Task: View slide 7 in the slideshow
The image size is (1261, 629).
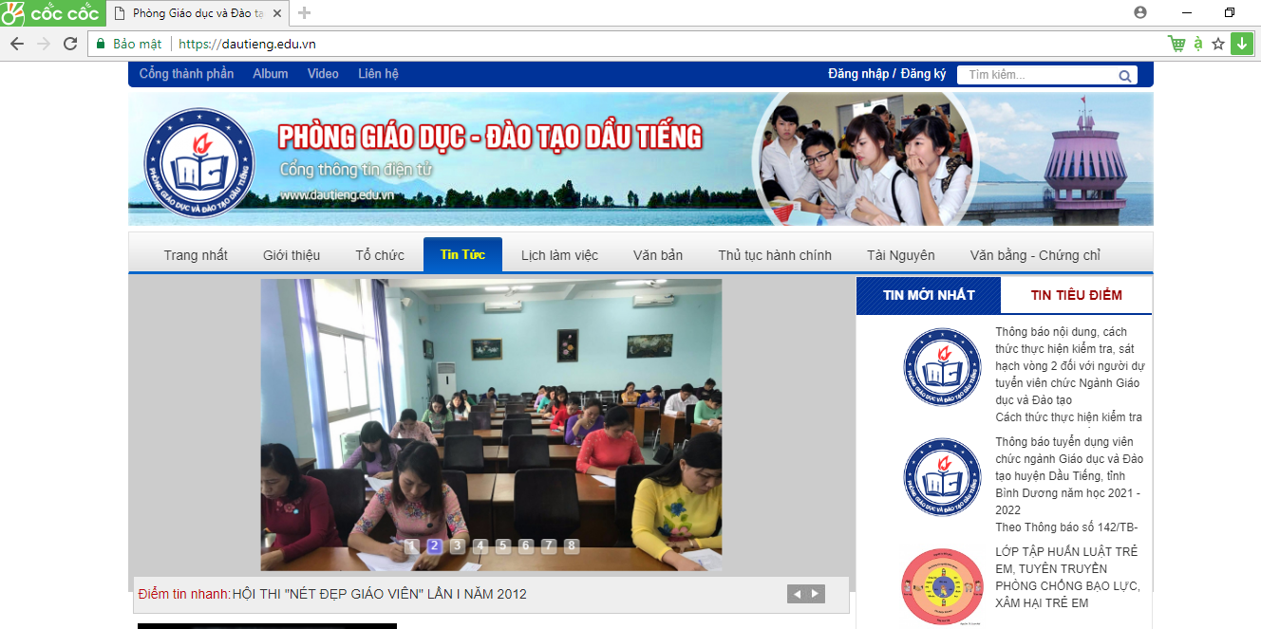Action: 548,546
